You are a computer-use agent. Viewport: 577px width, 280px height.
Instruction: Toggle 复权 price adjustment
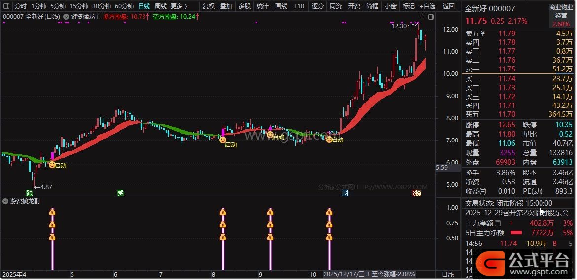pyautogui.click(x=209, y=6)
